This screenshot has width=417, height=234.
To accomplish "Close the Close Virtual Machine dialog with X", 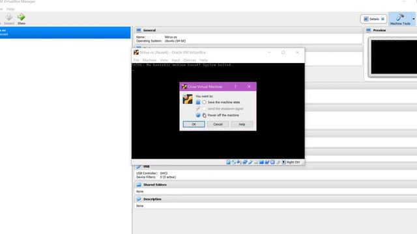I will [249, 86].
